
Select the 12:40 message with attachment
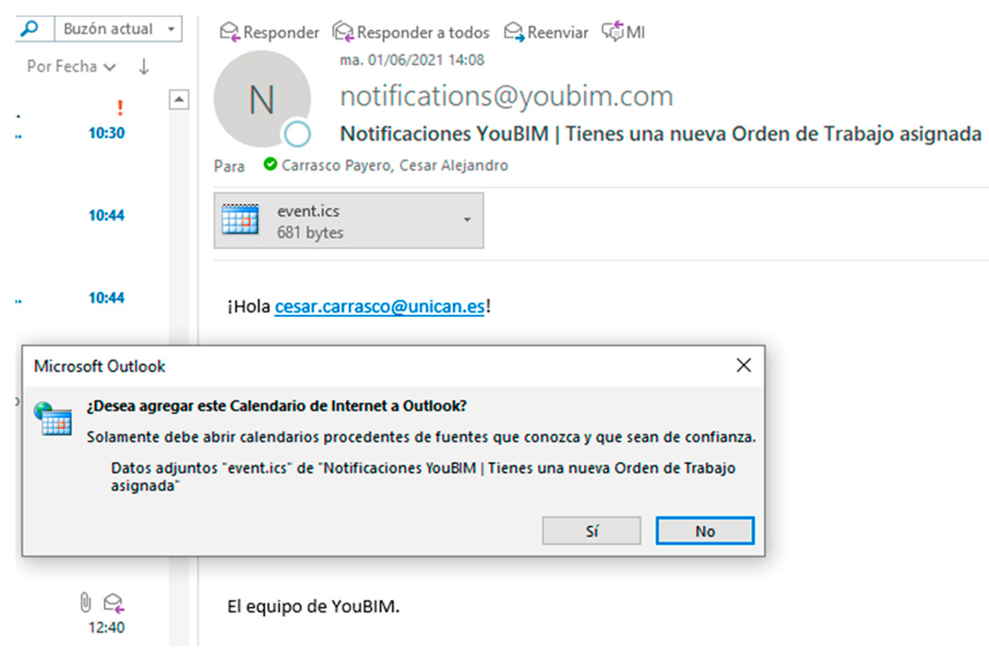click(x=106, y=627)
